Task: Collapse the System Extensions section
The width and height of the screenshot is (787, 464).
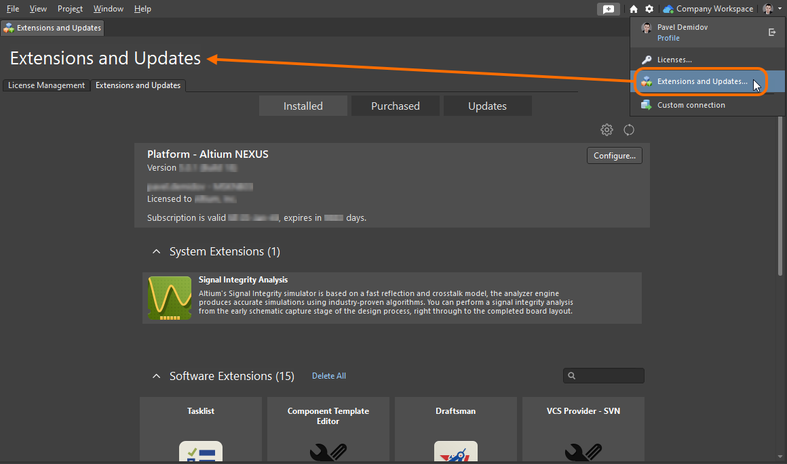Action: 157,252
